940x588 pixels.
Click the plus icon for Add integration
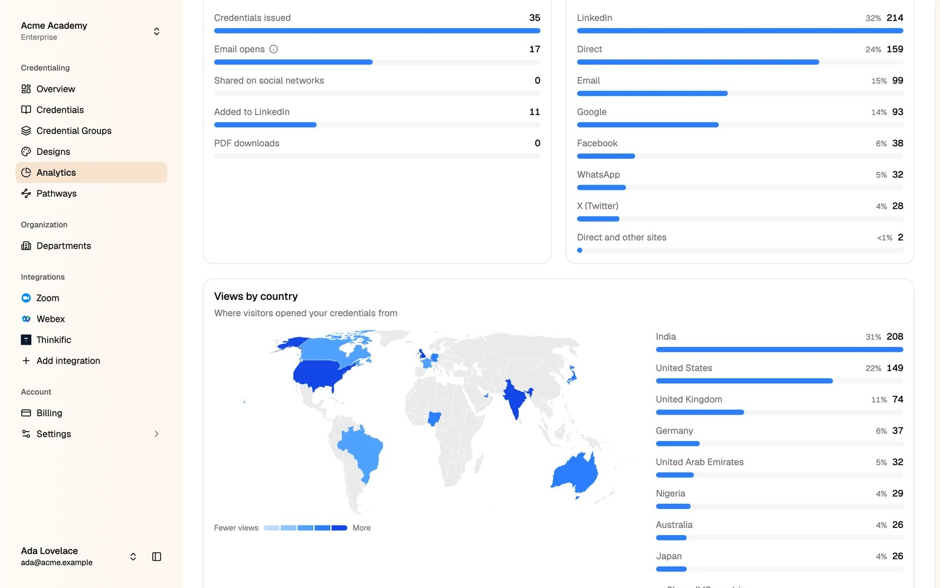[26, 360]
